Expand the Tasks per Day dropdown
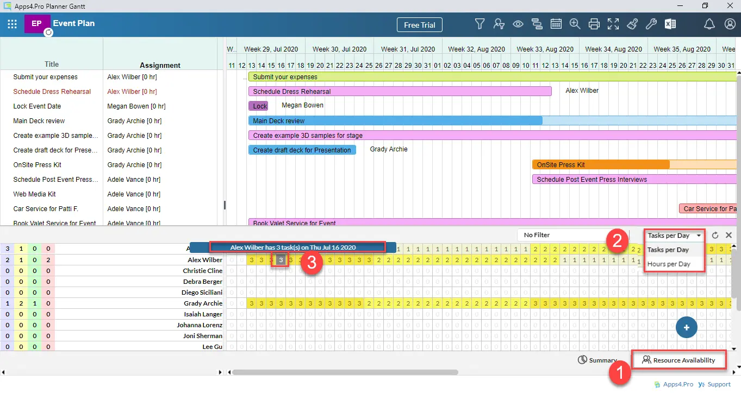Viewport: 741px width, 394px height. 674,236
